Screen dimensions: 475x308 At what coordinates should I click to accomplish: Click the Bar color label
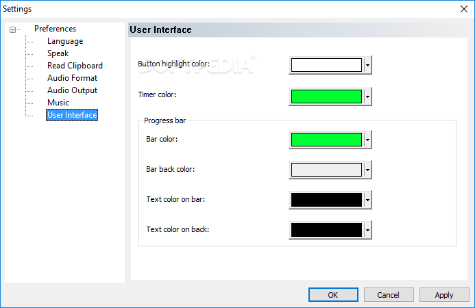pos(162,139)
